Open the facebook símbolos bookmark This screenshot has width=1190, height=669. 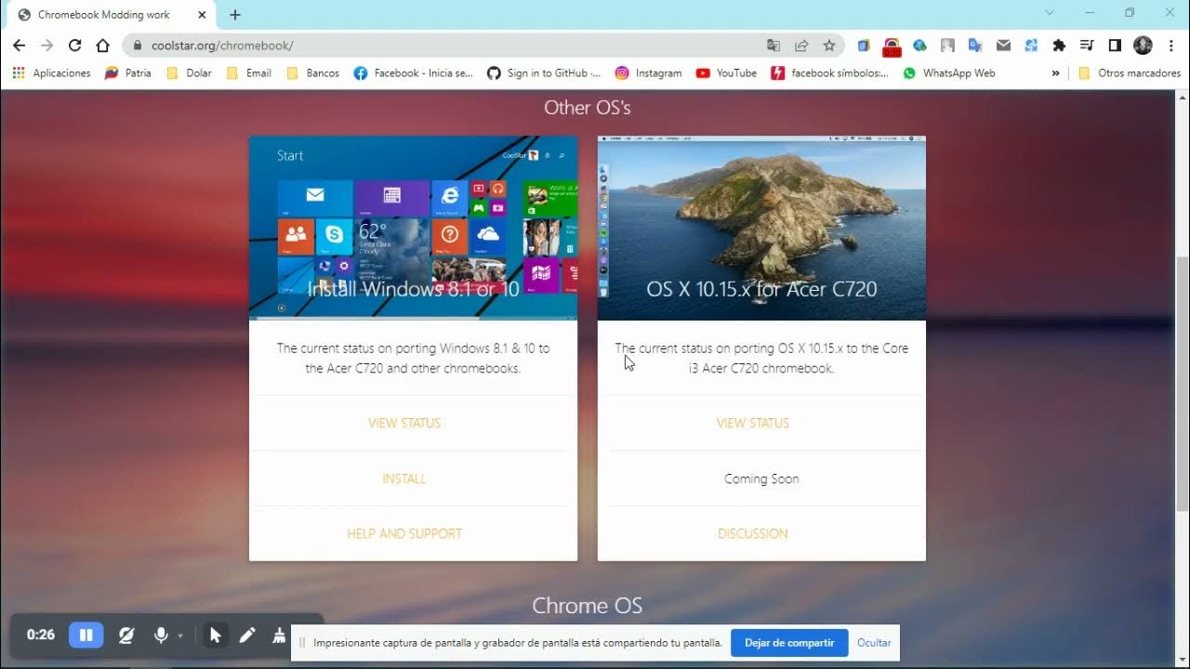pos(829,72)
